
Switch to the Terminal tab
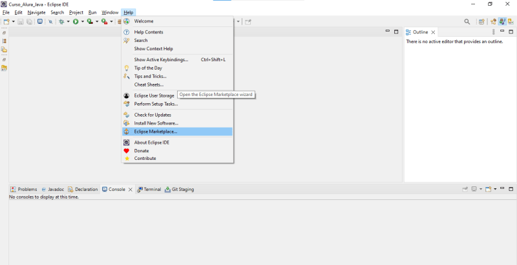point(149,190)
